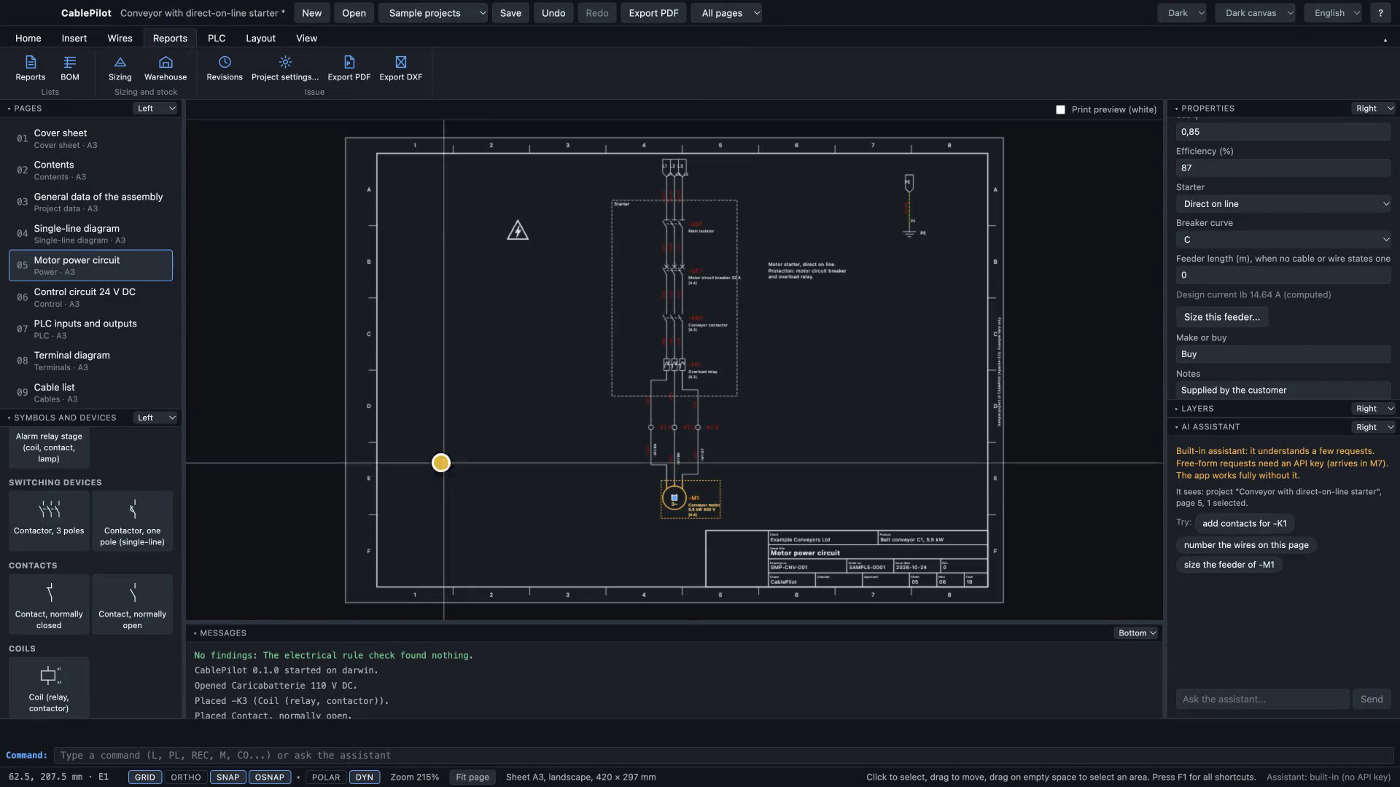Open the help question mark button
Image resolution: width=1400 pixels, height=787 pixels.
[x=1380, y=13]
